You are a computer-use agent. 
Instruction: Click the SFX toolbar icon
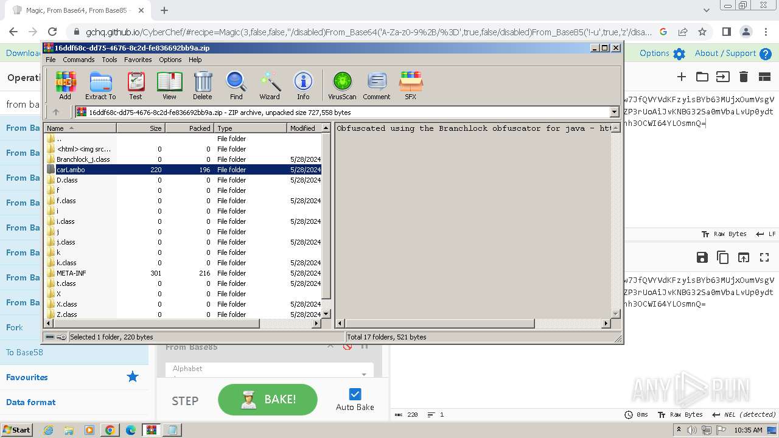411,86
